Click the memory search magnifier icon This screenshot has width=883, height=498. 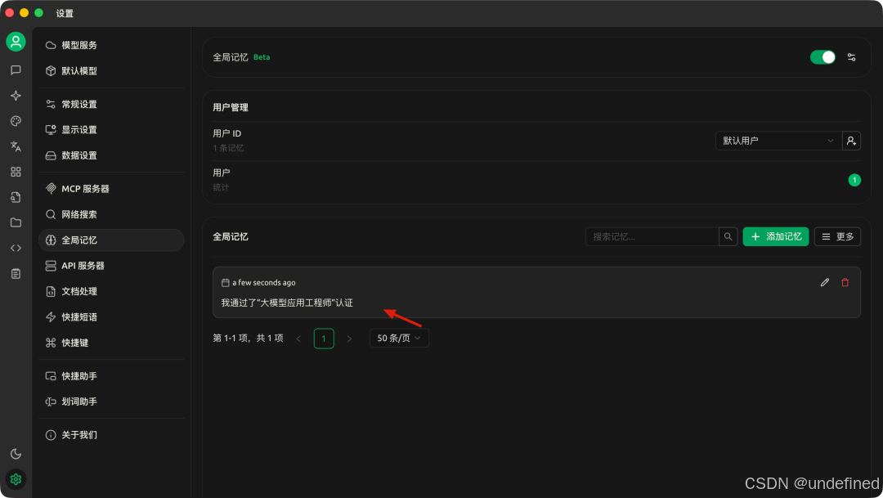[x=728, y=236]
